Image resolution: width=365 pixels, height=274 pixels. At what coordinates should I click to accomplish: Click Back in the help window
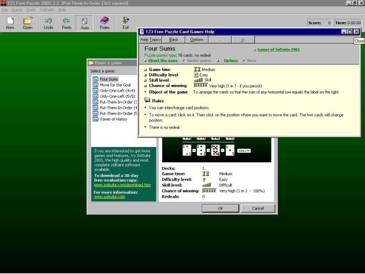[x=174, y=40]
